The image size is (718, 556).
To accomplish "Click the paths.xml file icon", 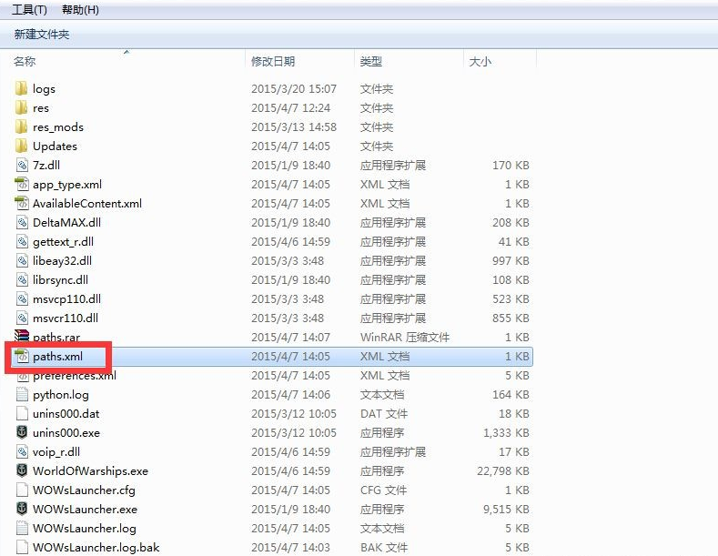I will pos(22,357).
